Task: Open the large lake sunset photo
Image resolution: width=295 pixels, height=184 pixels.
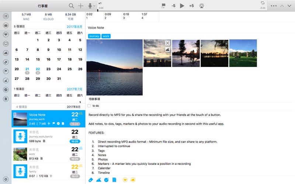Action: tap(114, 67)
